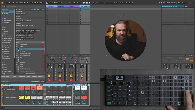The image size is (195, 110).
Task: Open the MIDI Effects library category
Action: (x=7, y=41)
